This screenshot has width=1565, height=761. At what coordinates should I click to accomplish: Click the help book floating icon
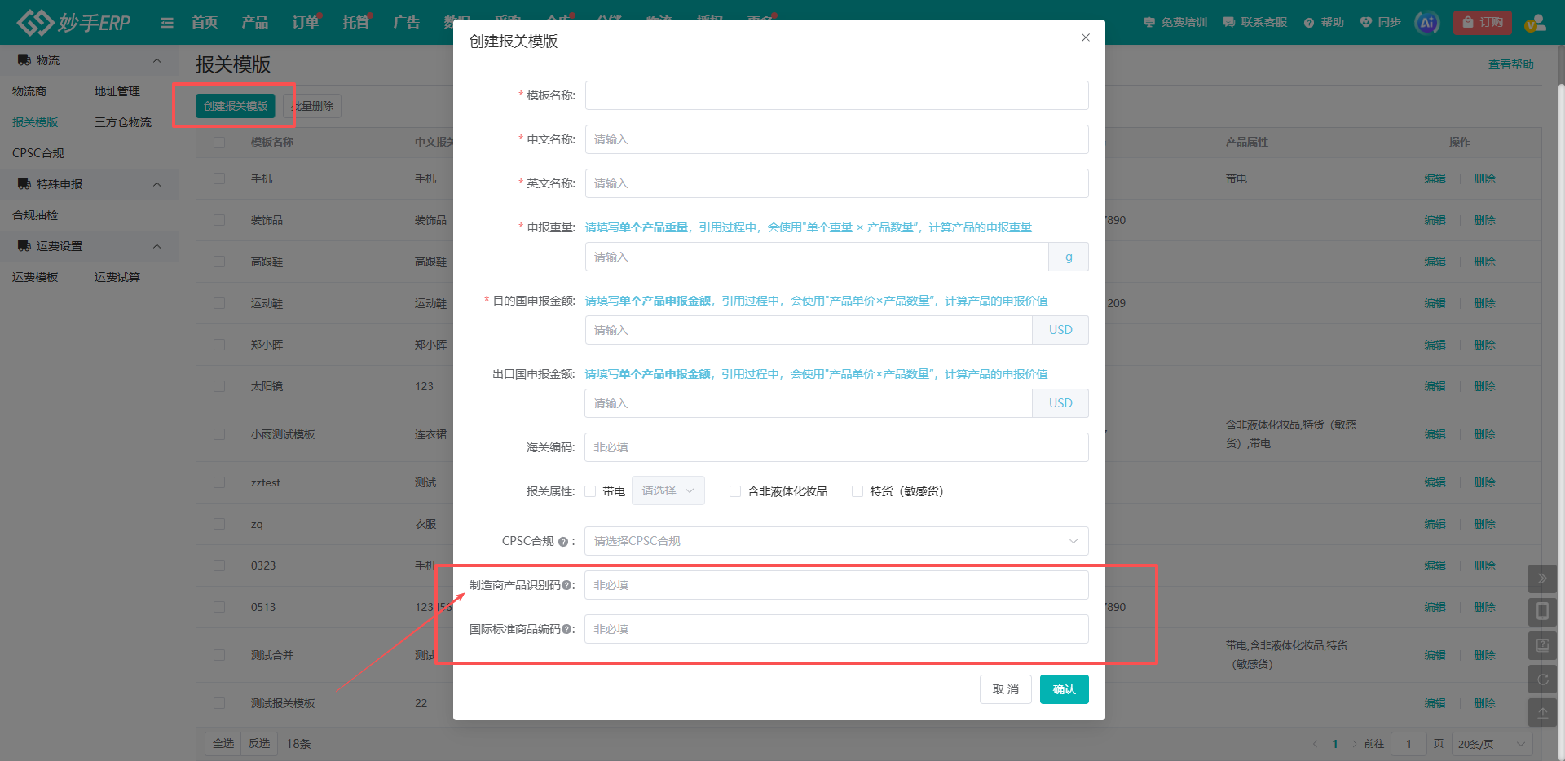[x=1542, y=645]
